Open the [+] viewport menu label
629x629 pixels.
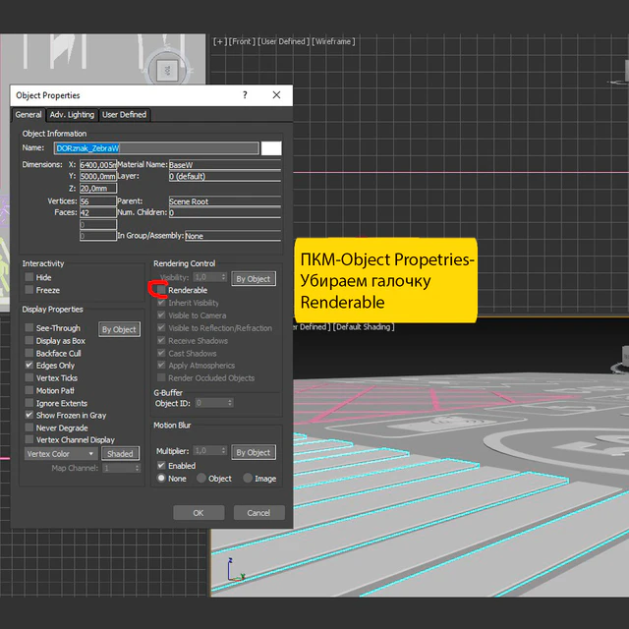(x=219, y=41)
